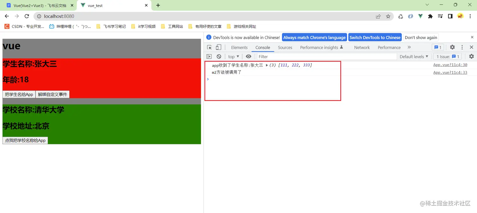Screen dimensions: 477x213
Task: Open Chrome's three-dot menu
Action: tap(470, 16)
